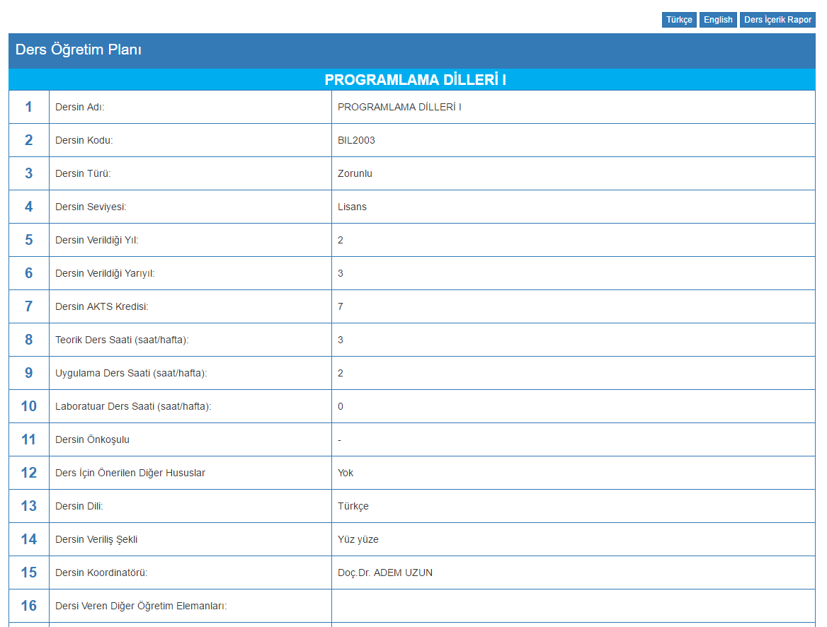Screen dimensions: 827x627
Task: Open the Ders İçerik Rapor report
Action: 777,20
